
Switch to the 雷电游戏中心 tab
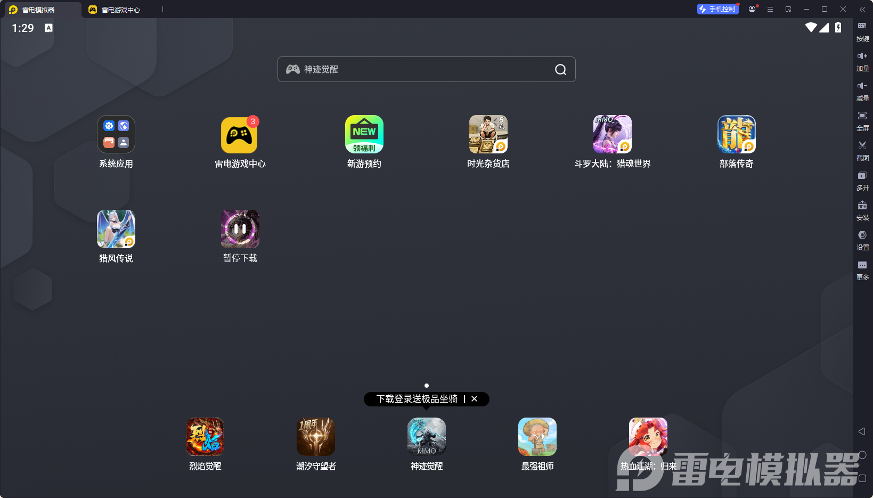click(115, 10)
